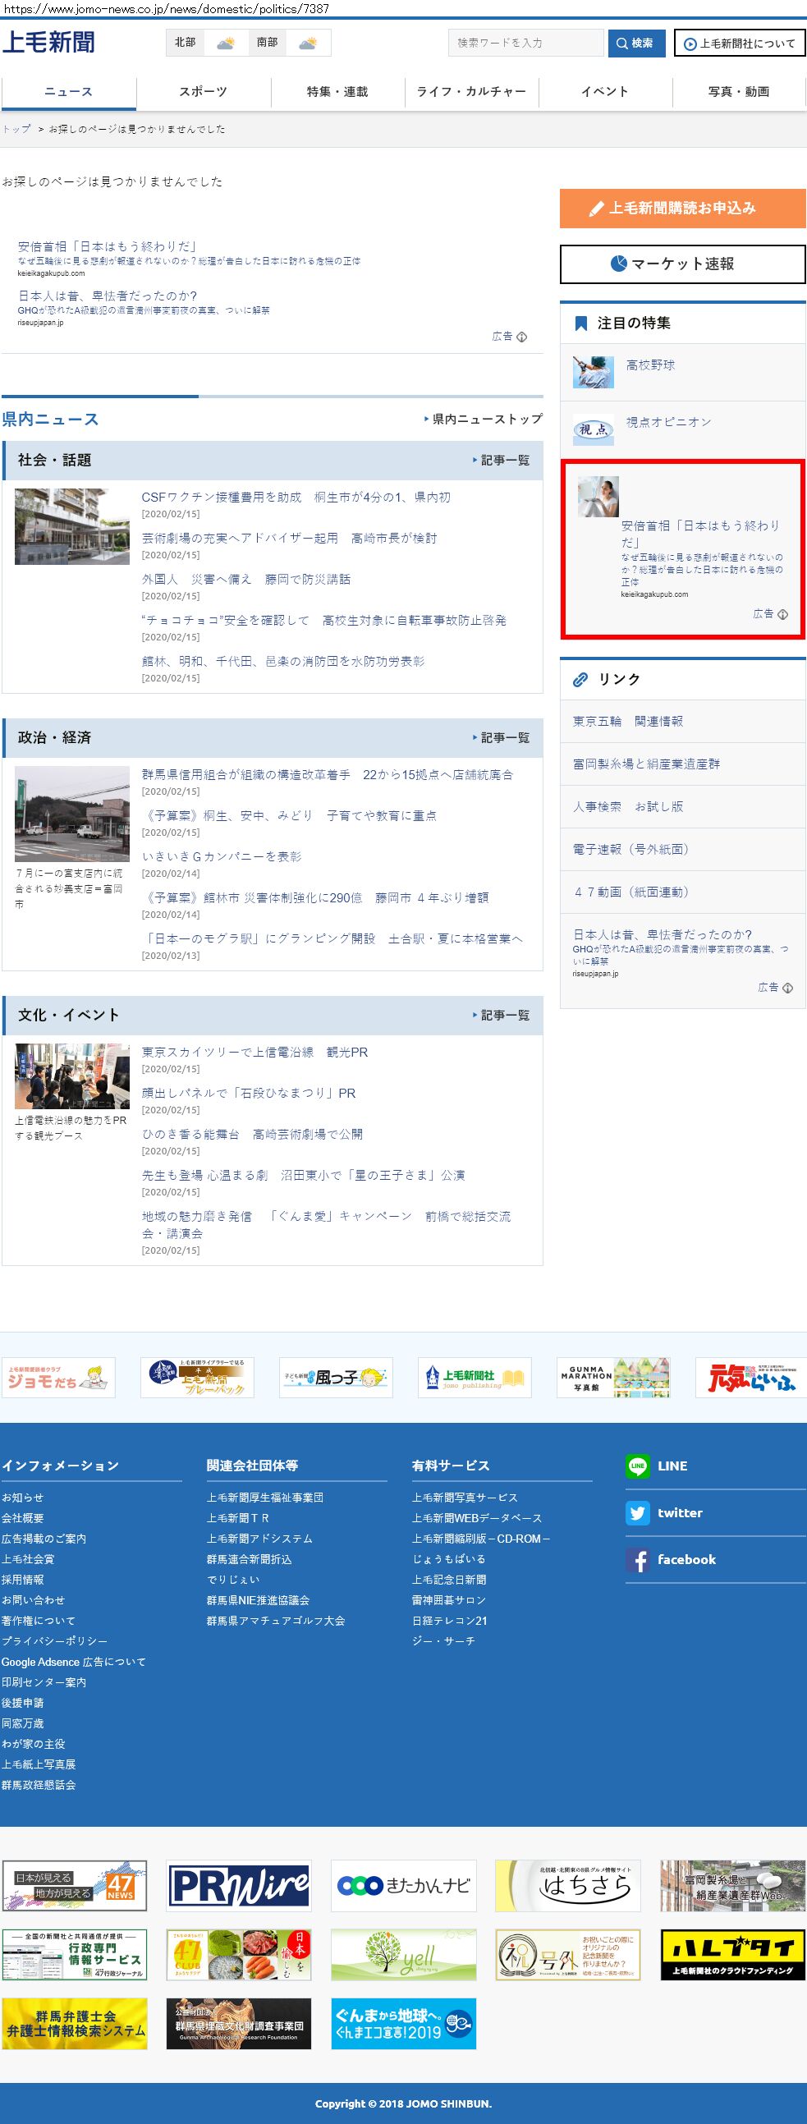Image resolution: width=807 pixels, height=2124 pixels.
Task: Expand 記事一覧 for 社会・話題 section
Action: pos(501,460)
